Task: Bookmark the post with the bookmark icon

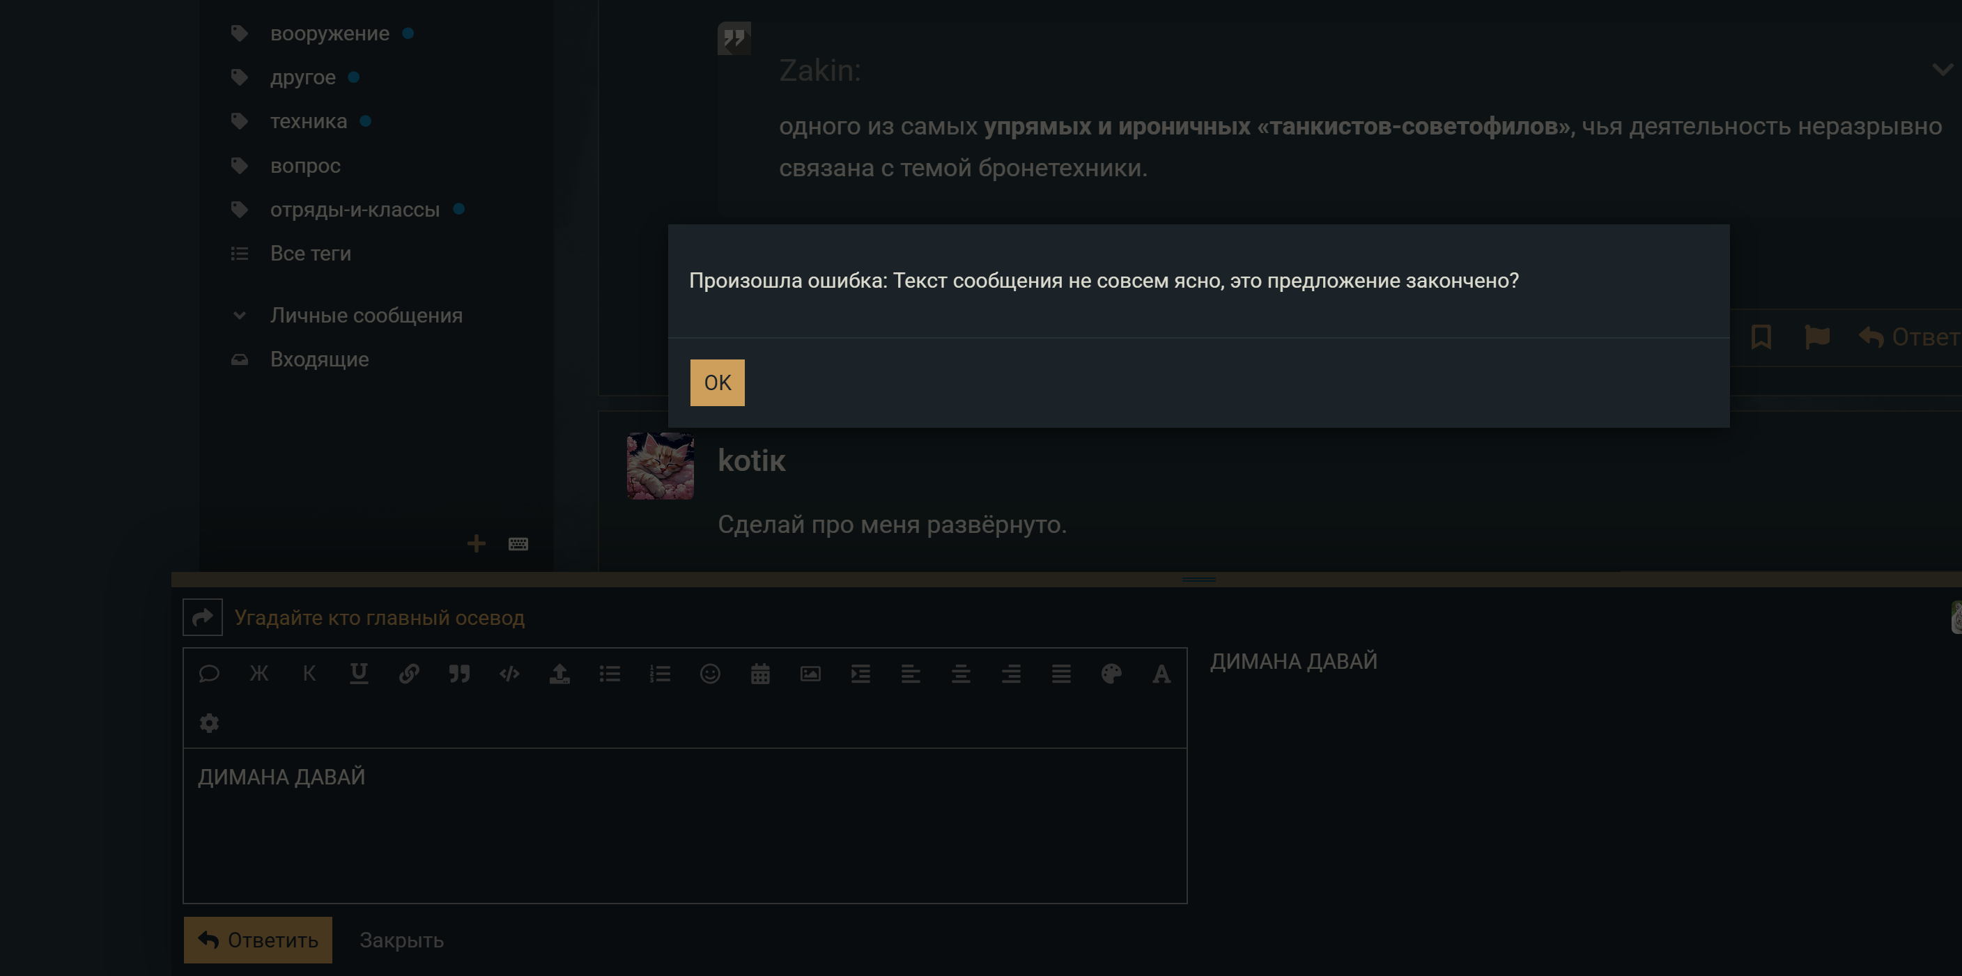Action: [x=1761, y=336]
